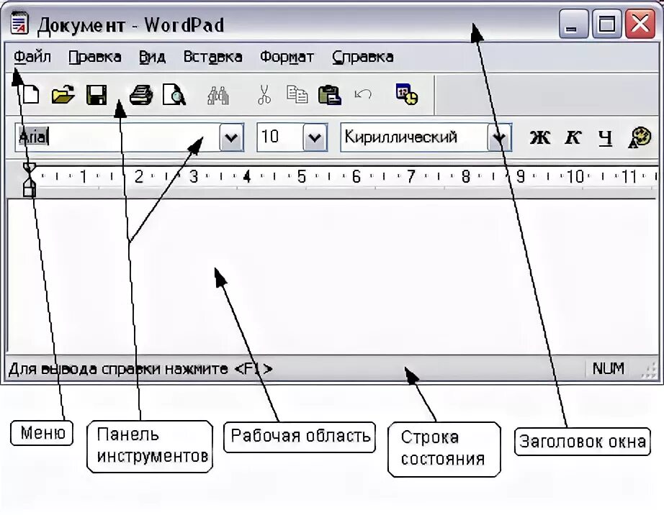Paste with the clipboard icon
The image size is (664, 515).
coord(329,95)
